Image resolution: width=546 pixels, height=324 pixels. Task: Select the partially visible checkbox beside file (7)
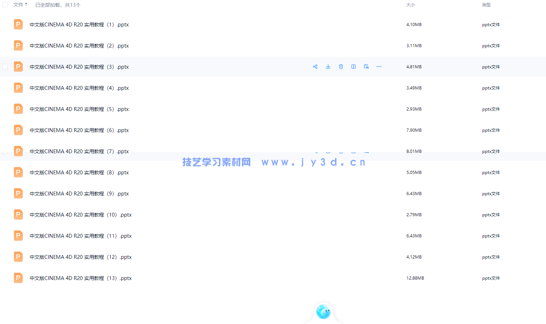point(5,152)
